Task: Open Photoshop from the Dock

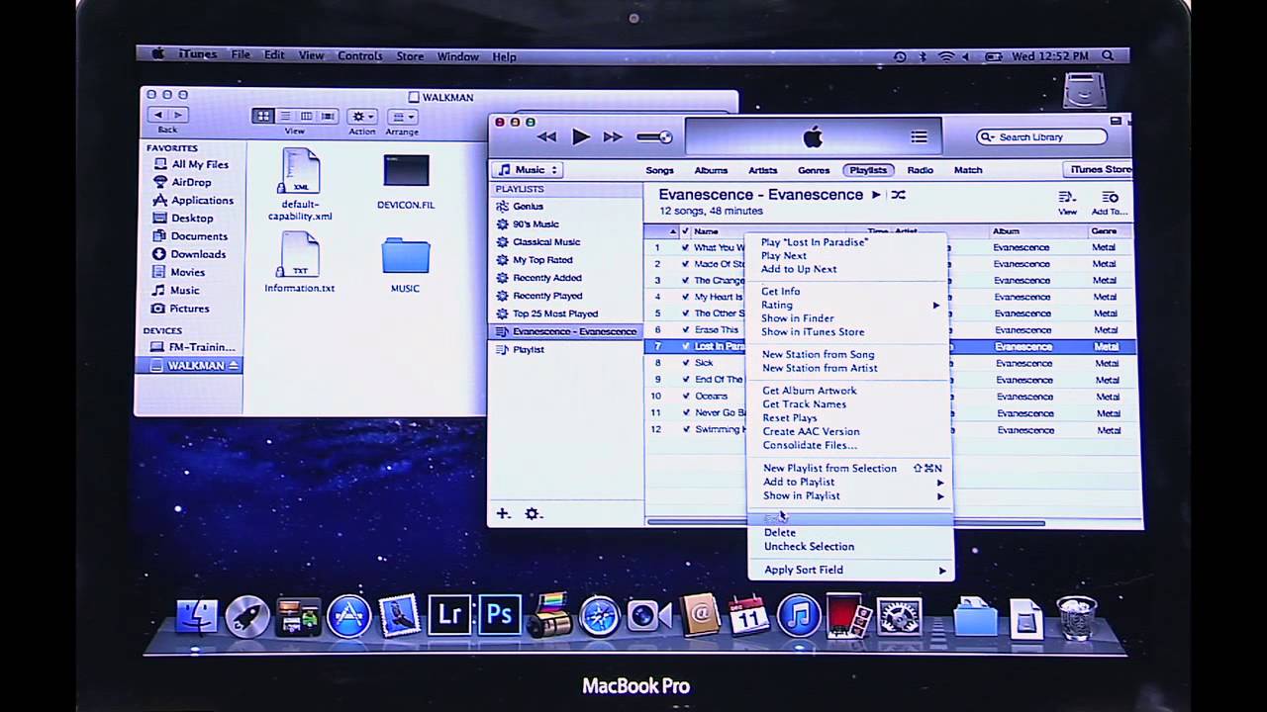Action: pos(500,615)
